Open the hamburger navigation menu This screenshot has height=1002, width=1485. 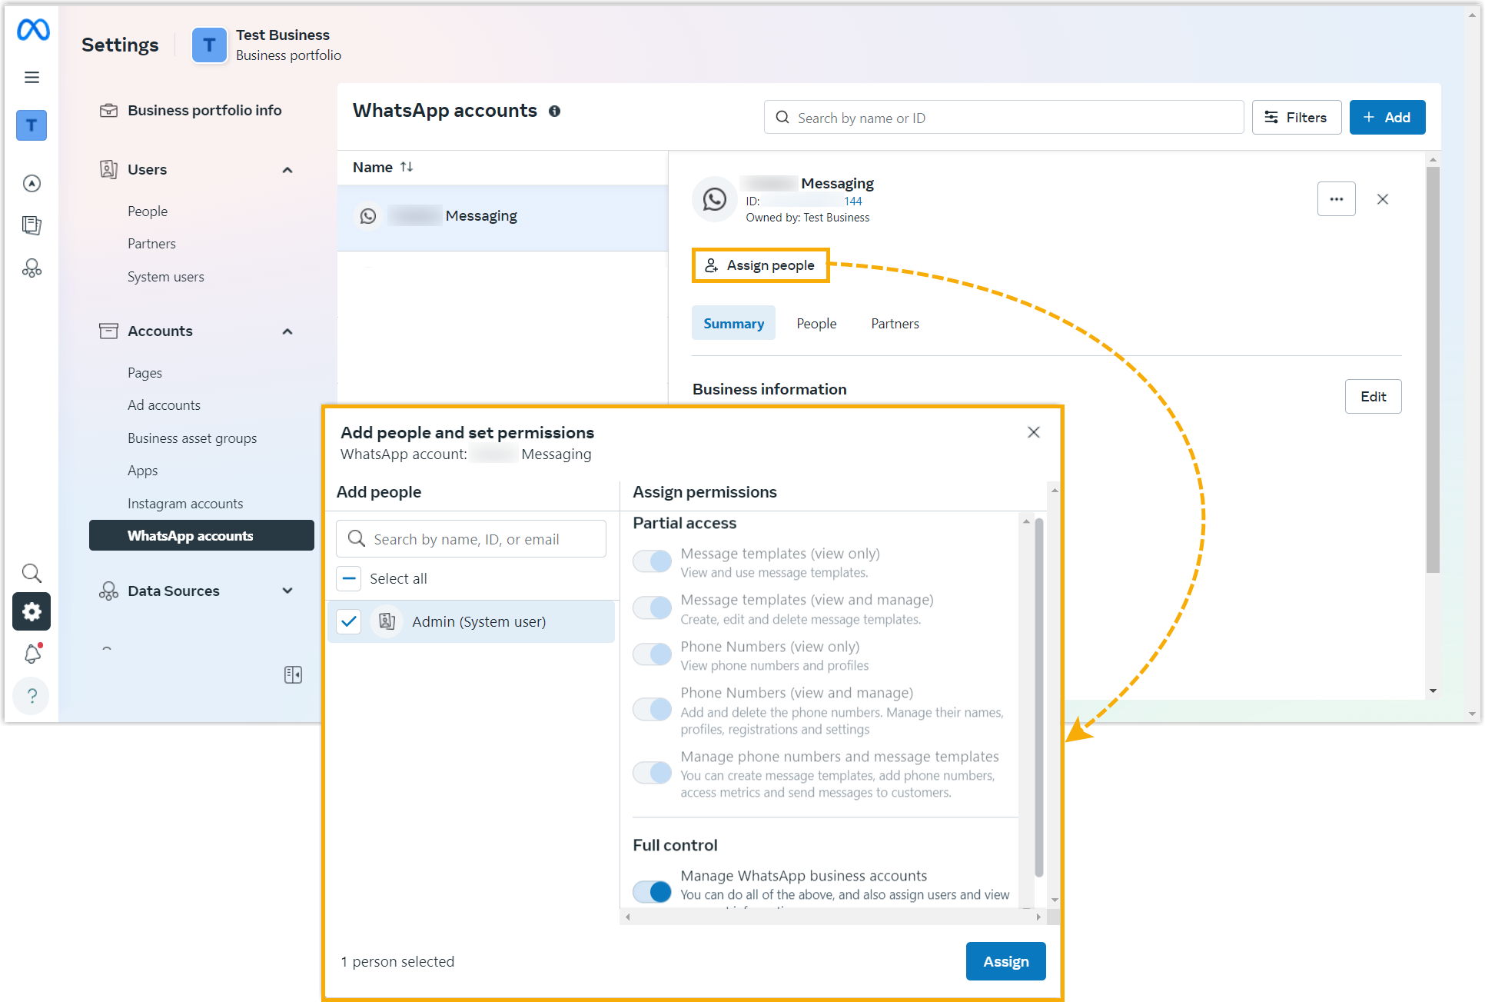coord(32,77)
